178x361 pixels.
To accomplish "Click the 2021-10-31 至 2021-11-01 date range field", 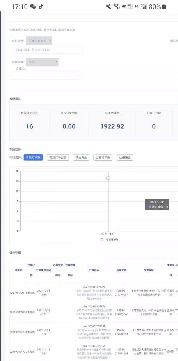I will coord(48,49).
